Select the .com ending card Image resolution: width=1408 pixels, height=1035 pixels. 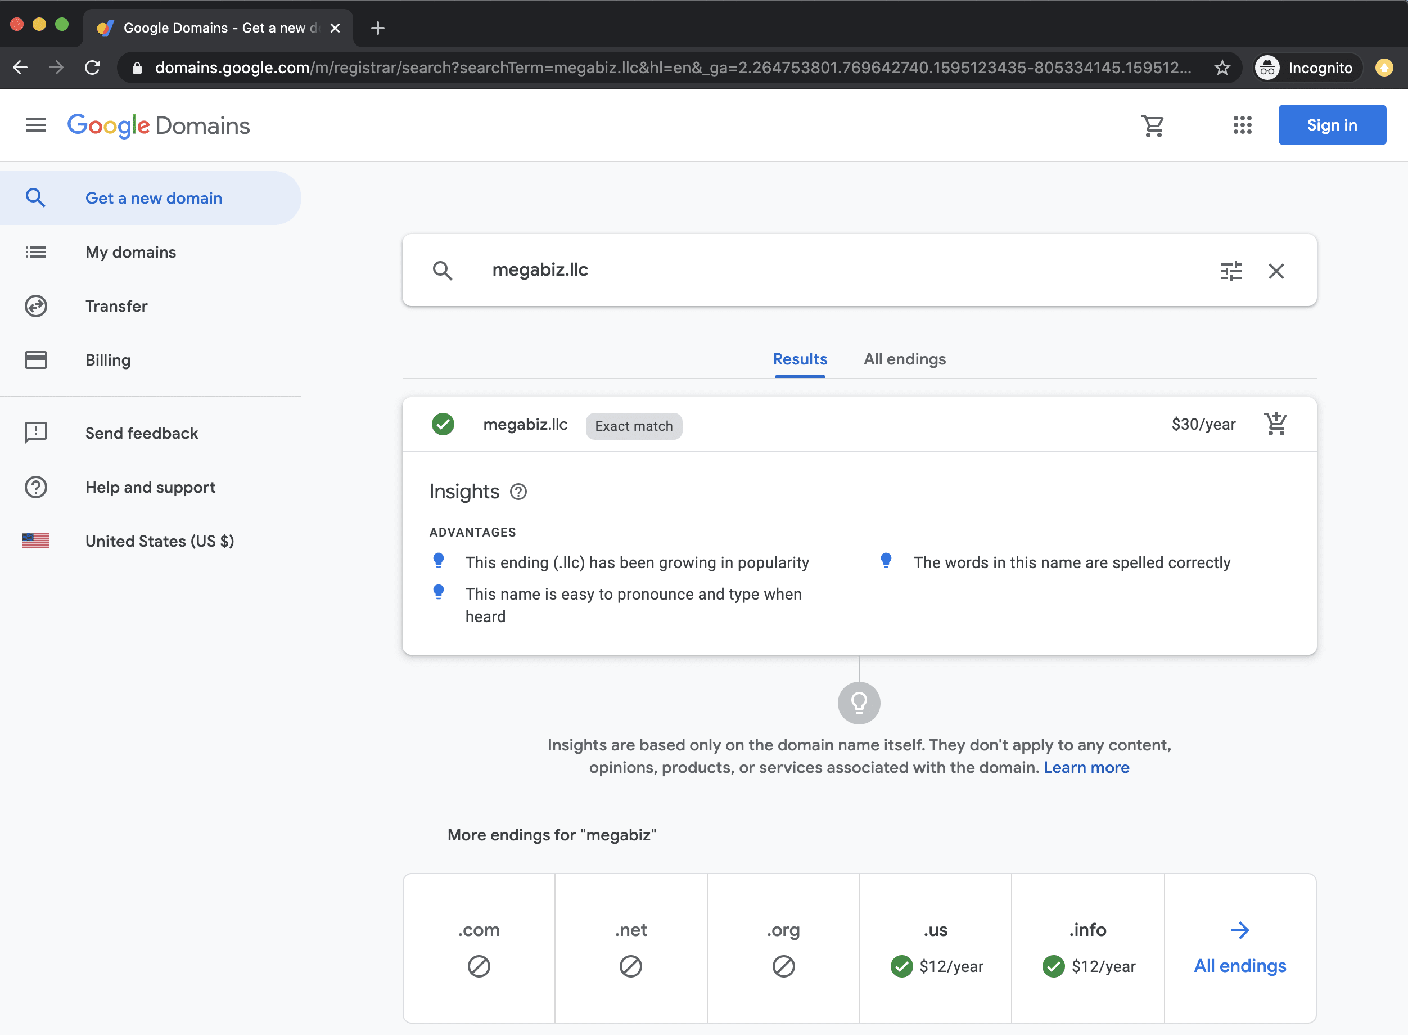(479, 948)
